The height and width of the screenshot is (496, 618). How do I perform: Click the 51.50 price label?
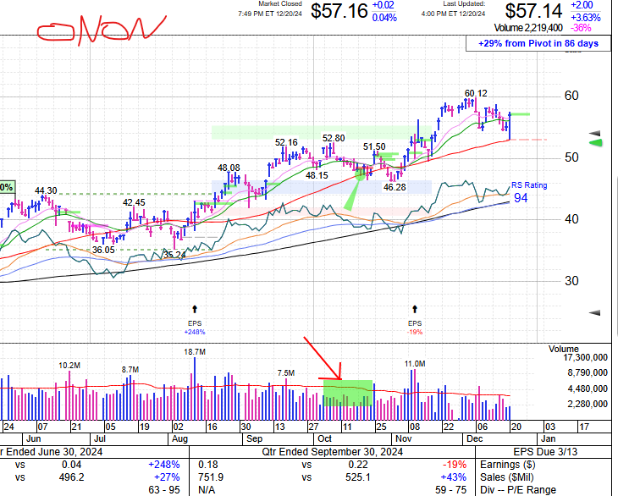[374, 146]
